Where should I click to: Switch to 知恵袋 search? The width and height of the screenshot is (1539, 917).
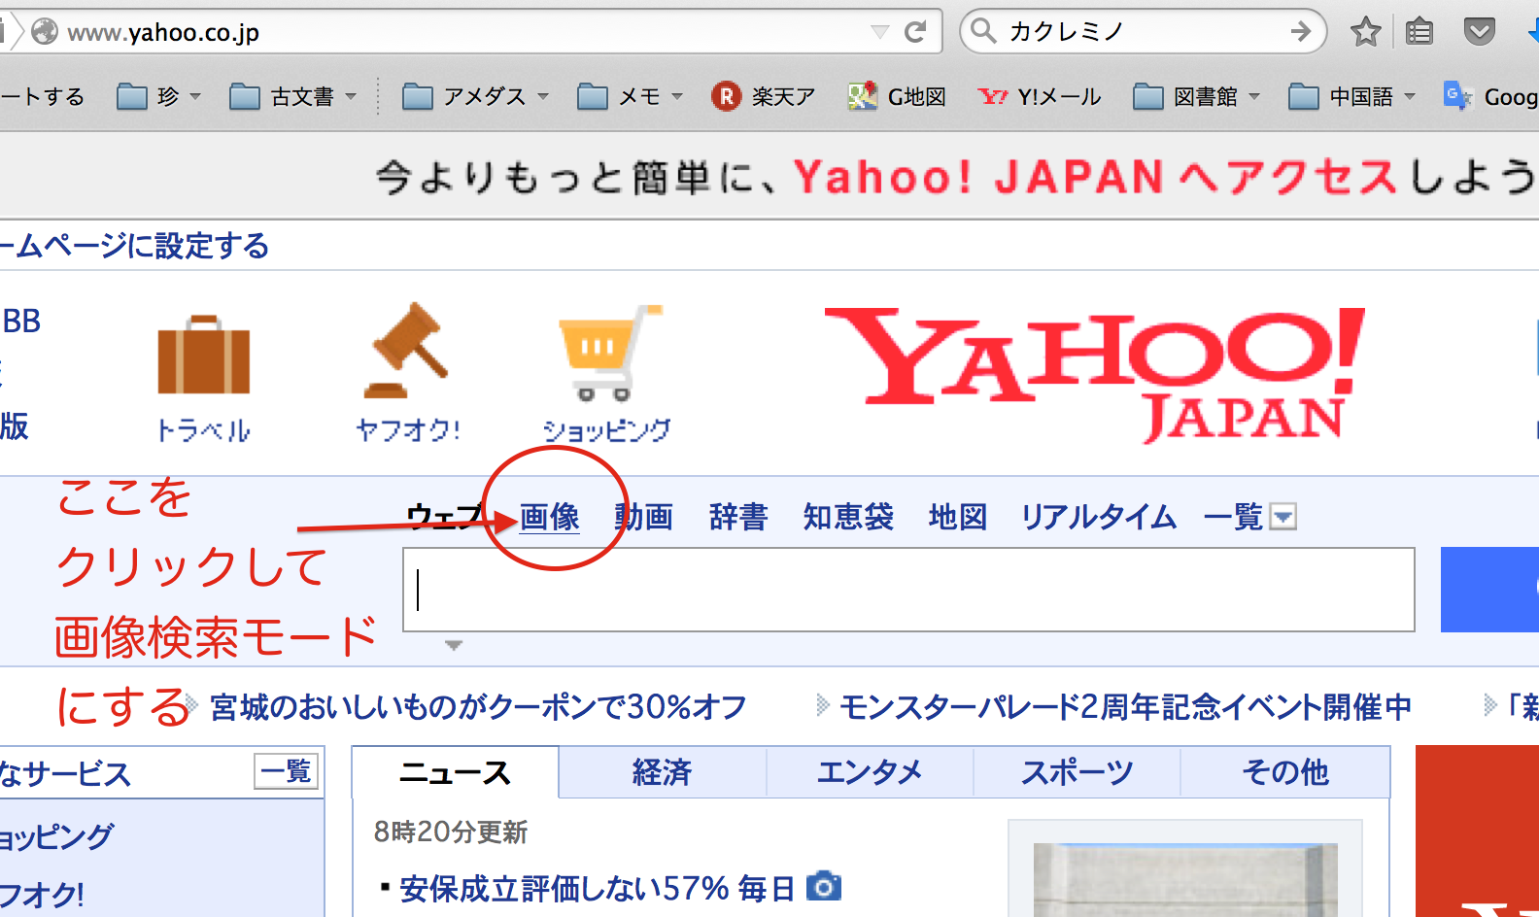coord(848,516)
